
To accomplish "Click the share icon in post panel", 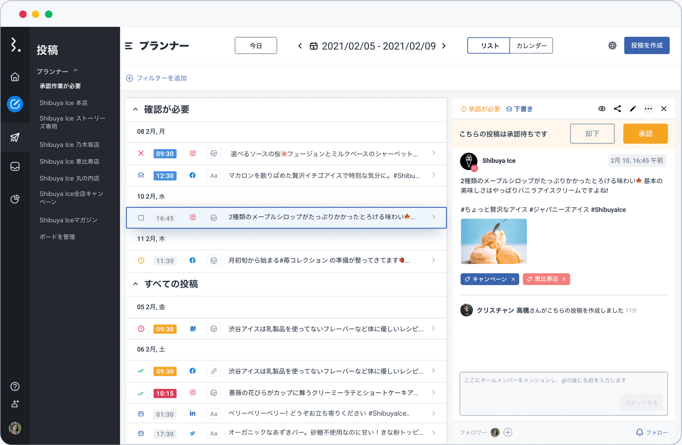I will point(617,109).
